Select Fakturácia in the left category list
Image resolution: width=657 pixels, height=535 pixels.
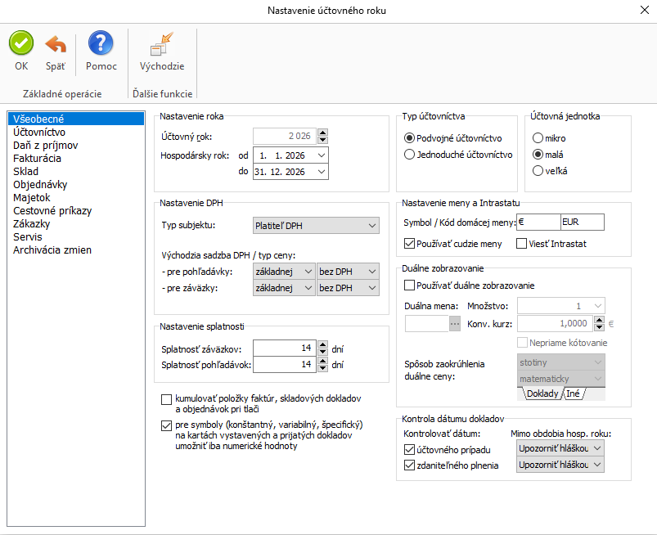click(37, 159)
